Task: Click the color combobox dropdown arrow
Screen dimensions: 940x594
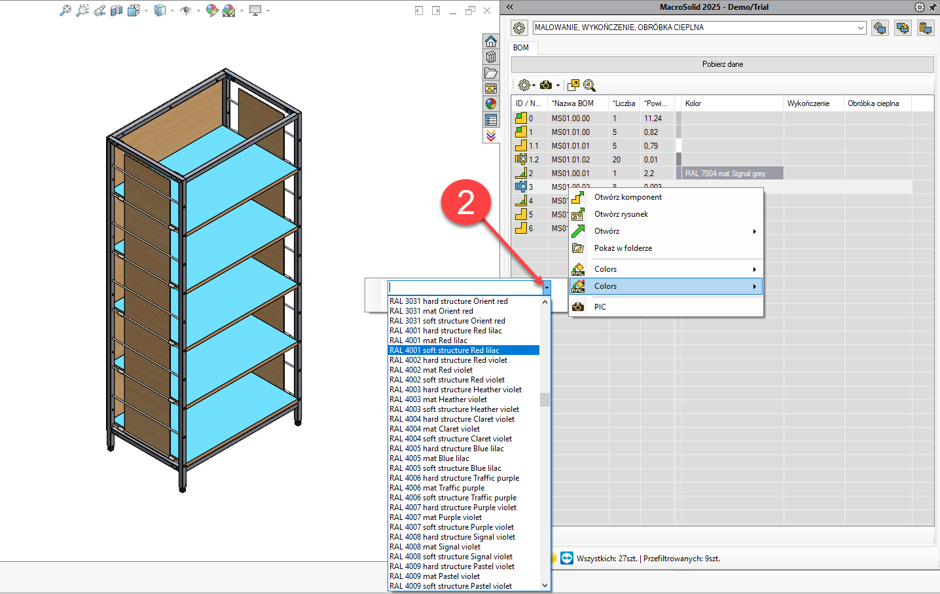Action: point(547,288)
